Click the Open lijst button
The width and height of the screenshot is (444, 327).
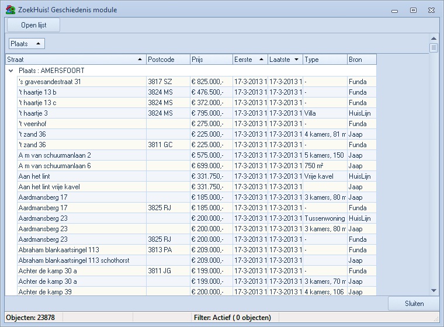[33, 25]
